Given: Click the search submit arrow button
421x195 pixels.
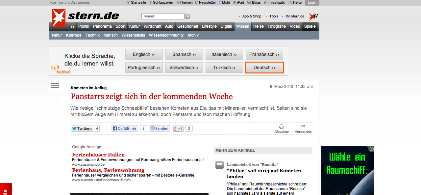Looking at the screenshot, I should [x=187, y=16].
